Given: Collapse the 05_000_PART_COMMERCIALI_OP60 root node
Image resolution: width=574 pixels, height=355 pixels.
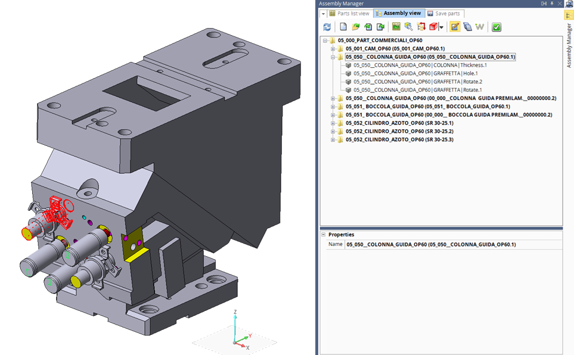Looking at the screenshot, I should coord(325,41).
